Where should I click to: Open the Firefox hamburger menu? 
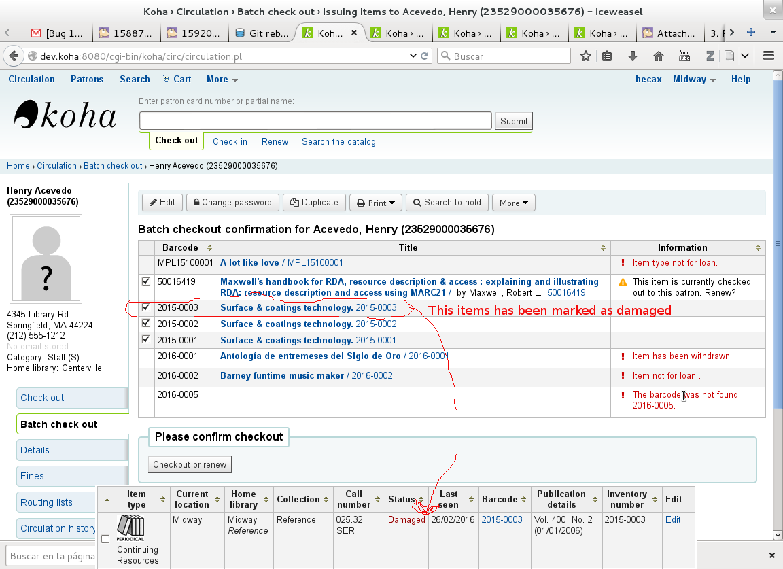pos(769,56)
